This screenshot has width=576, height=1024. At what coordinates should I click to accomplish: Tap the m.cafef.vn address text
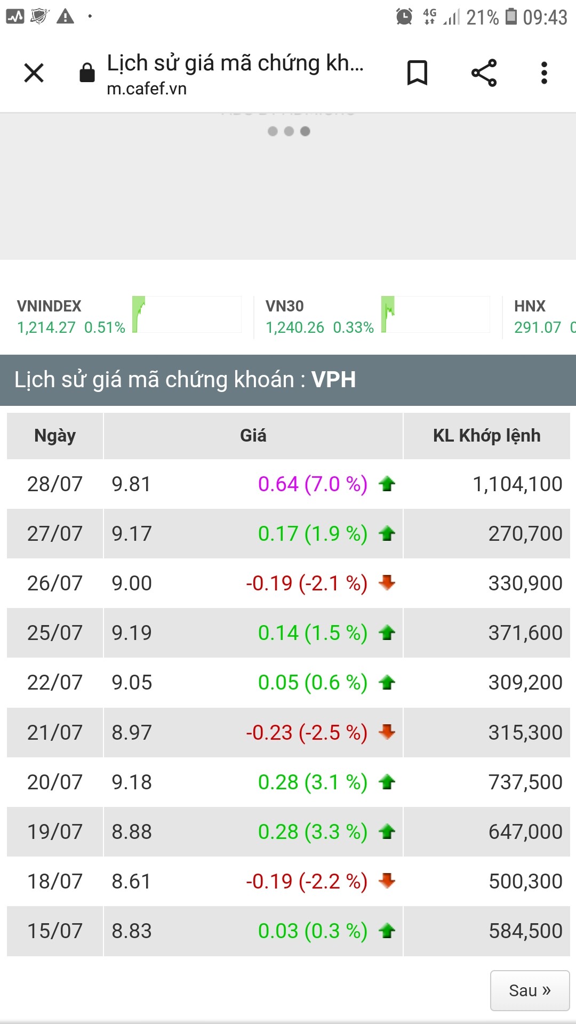click(147, 89)
